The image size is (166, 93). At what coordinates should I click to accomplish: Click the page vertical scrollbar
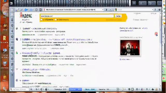point(161,50)
